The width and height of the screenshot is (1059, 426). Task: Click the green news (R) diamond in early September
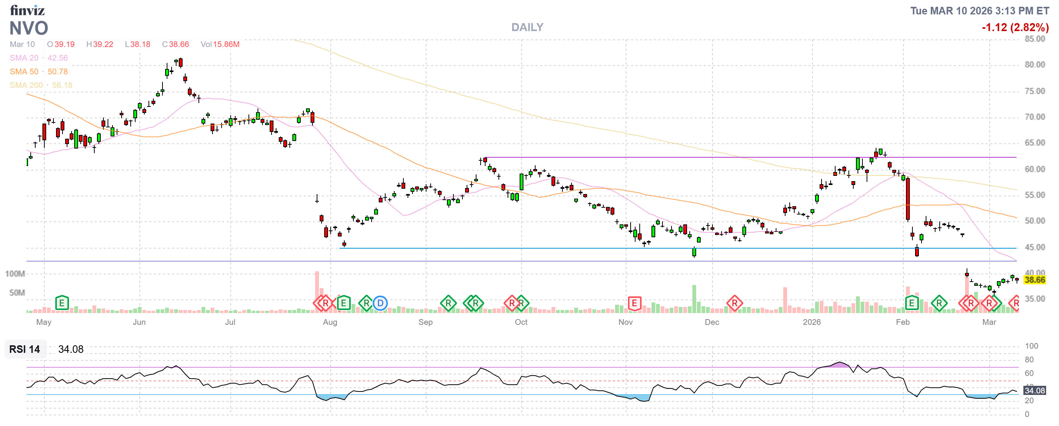point(448,303)
